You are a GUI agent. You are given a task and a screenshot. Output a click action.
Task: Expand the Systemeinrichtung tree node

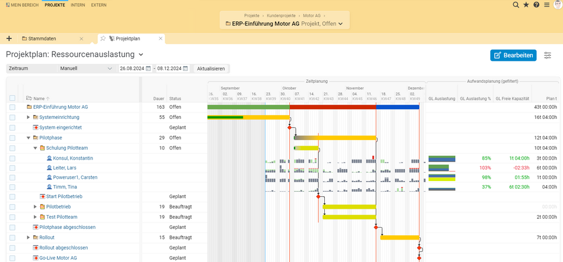(x=28, y=117)
